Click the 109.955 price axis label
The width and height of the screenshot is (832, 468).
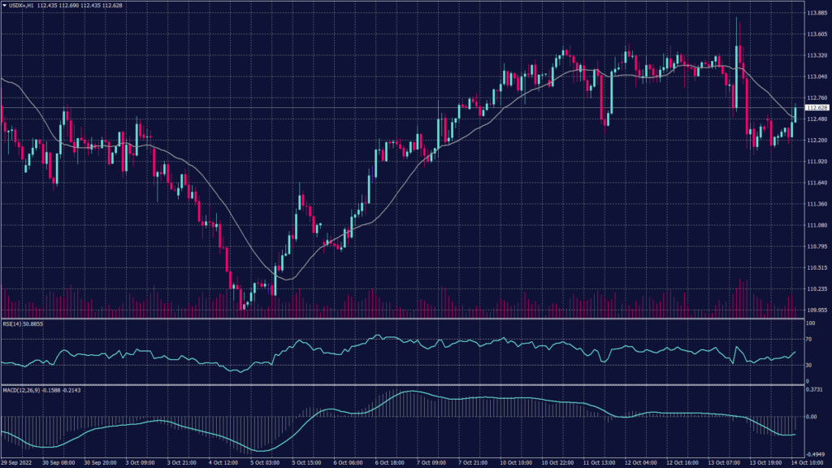coord(816,310)
